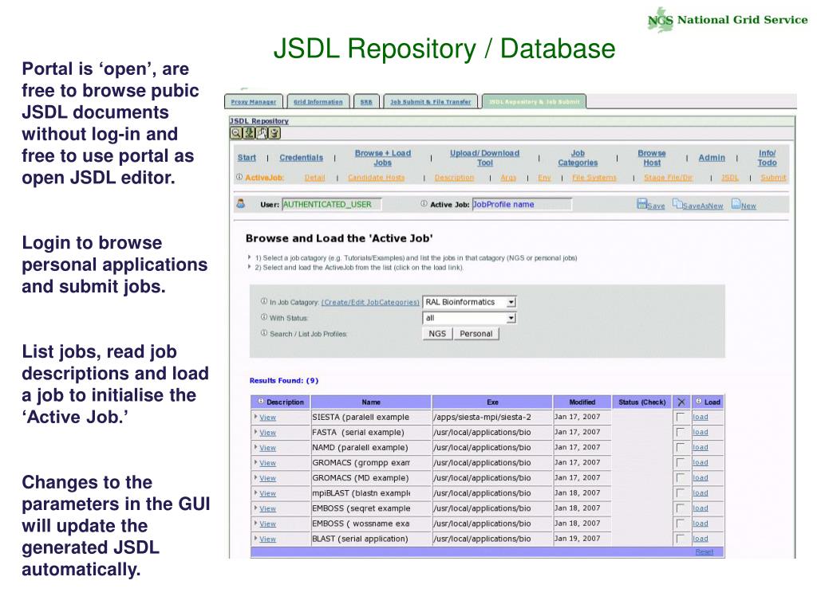Click info icon next to In Job Category
This screenshot has height=612, width=817.
(263, 300)
